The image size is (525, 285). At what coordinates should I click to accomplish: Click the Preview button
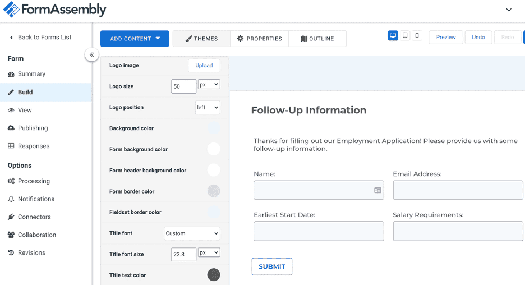(446, 37)
